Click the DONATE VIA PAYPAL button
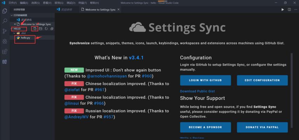The image size is (299, 140). click(262, 127)
